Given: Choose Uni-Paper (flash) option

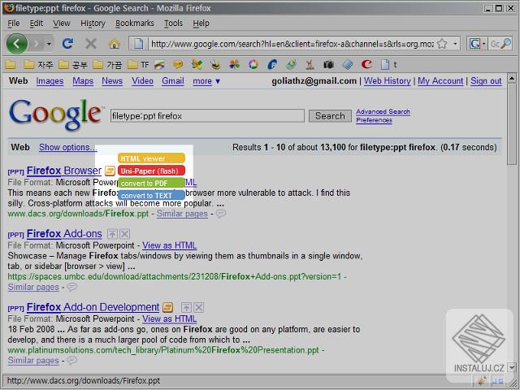Looking at the screenshot, I should (x=151, y=171).
